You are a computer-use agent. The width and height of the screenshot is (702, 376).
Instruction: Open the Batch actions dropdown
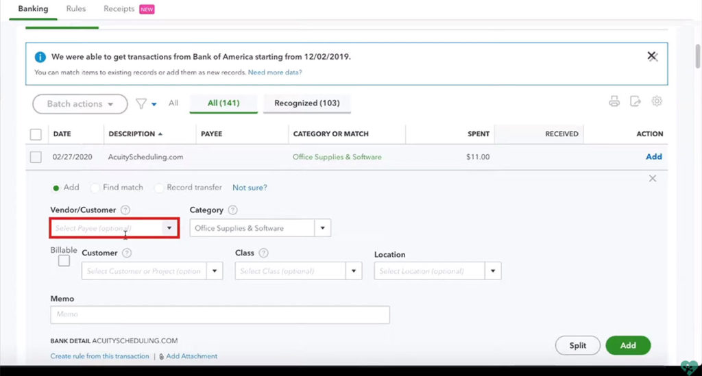point(80,104)
